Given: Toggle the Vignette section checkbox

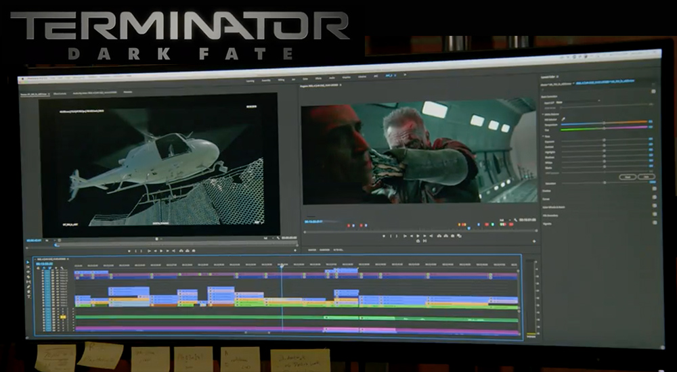Looking at the screenshot, I should [x=655, y=223].
